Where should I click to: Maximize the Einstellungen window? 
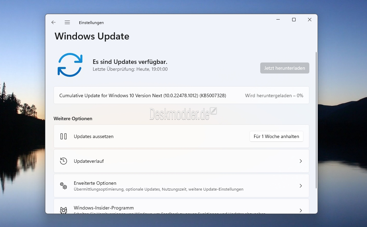tap(294, 20)
